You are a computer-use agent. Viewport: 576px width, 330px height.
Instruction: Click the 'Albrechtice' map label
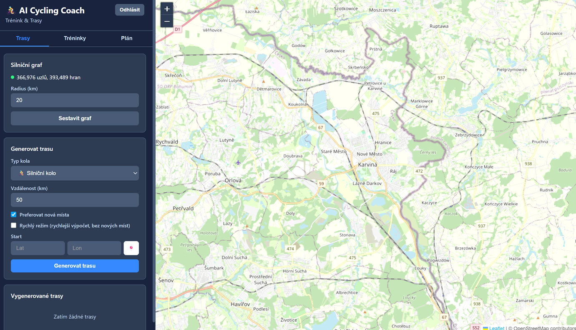[347, 292]
